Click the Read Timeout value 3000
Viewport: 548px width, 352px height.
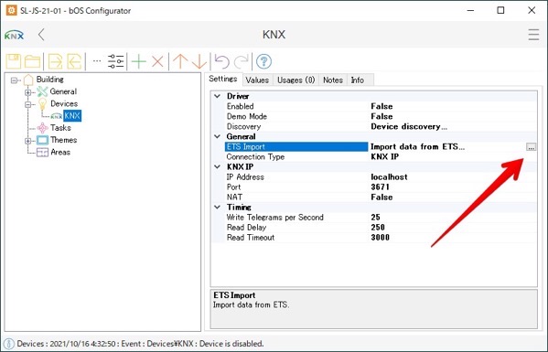(380, 238)
